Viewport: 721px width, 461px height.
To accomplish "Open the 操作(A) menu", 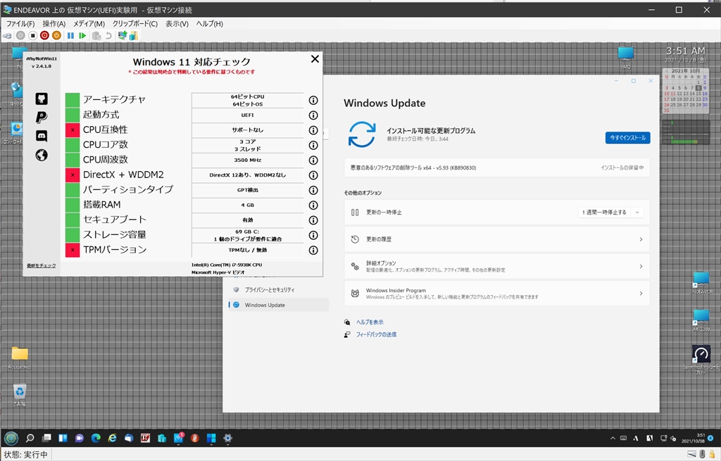I will pyautogui.click(x=54, y=23).
